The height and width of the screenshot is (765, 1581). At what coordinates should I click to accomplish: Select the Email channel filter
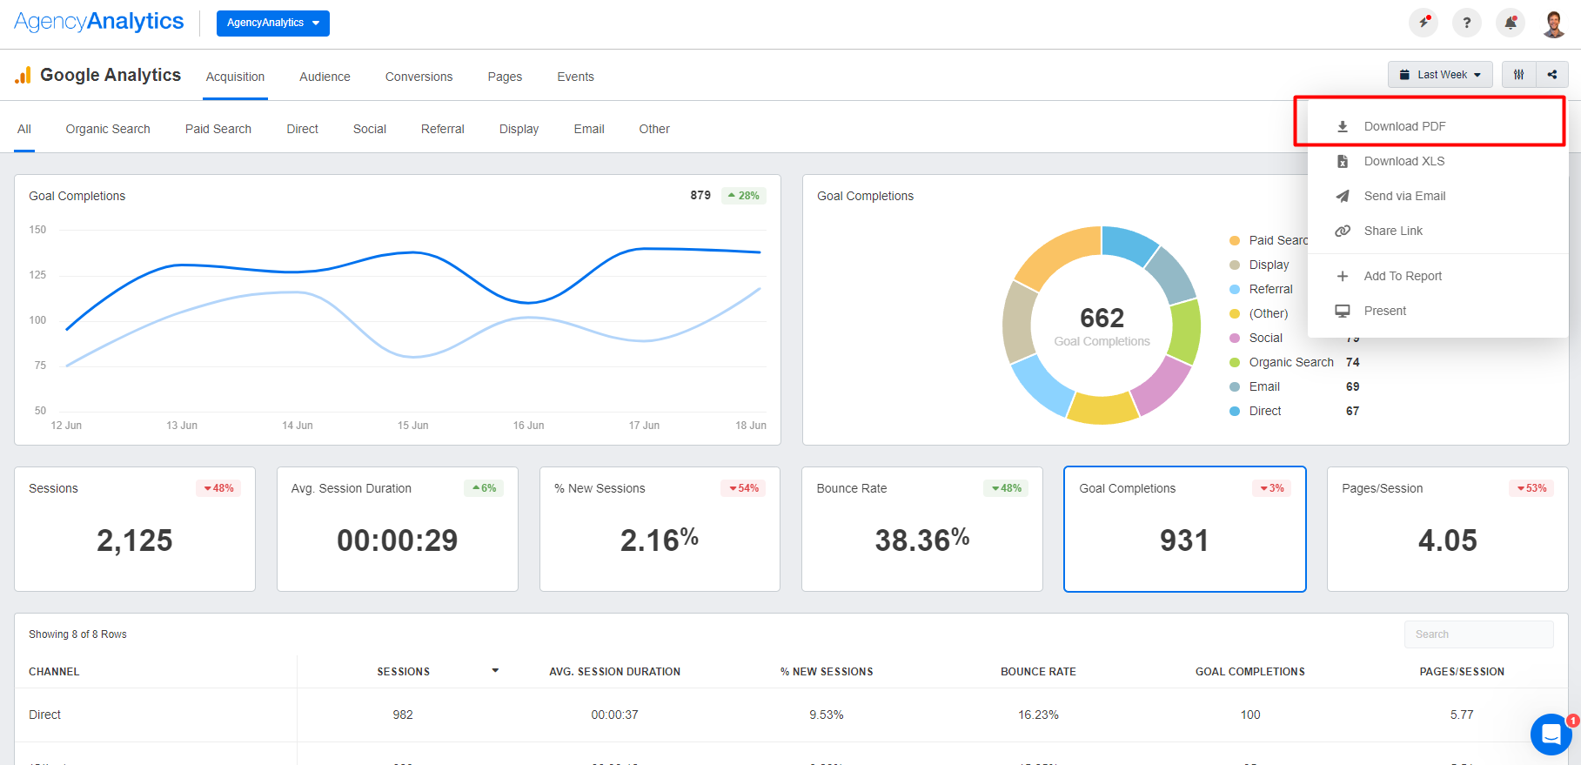pyautogui.click(x=589, y=129)
